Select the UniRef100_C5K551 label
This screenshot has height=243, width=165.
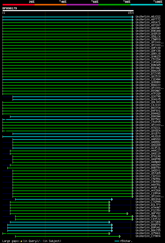(x=148, y=179)
